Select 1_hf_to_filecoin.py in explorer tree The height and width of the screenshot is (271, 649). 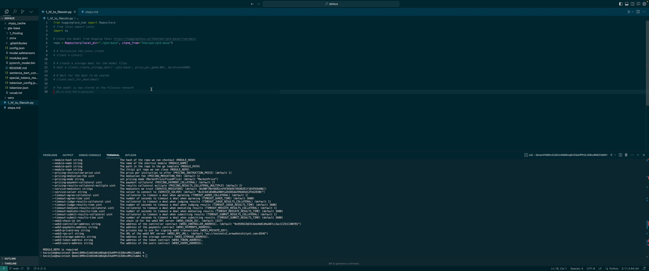tap(19, 103)
